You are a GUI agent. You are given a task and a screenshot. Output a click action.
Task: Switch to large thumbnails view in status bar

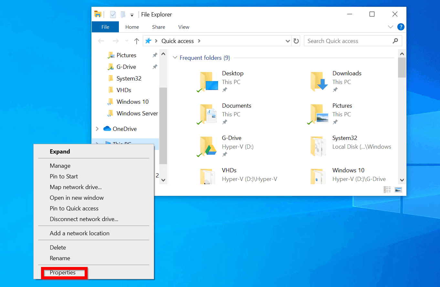[398, 189]
